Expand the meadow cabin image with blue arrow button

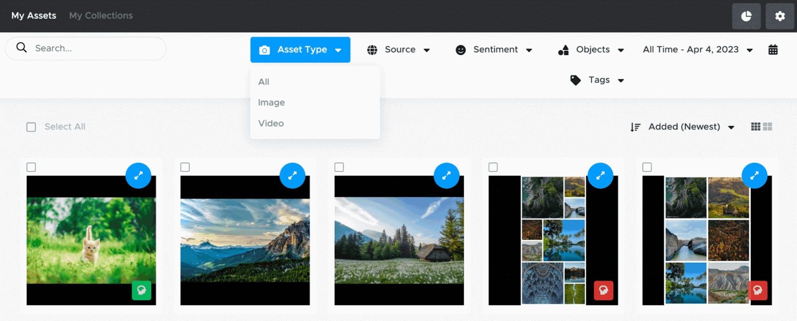(x=446, y=175)
